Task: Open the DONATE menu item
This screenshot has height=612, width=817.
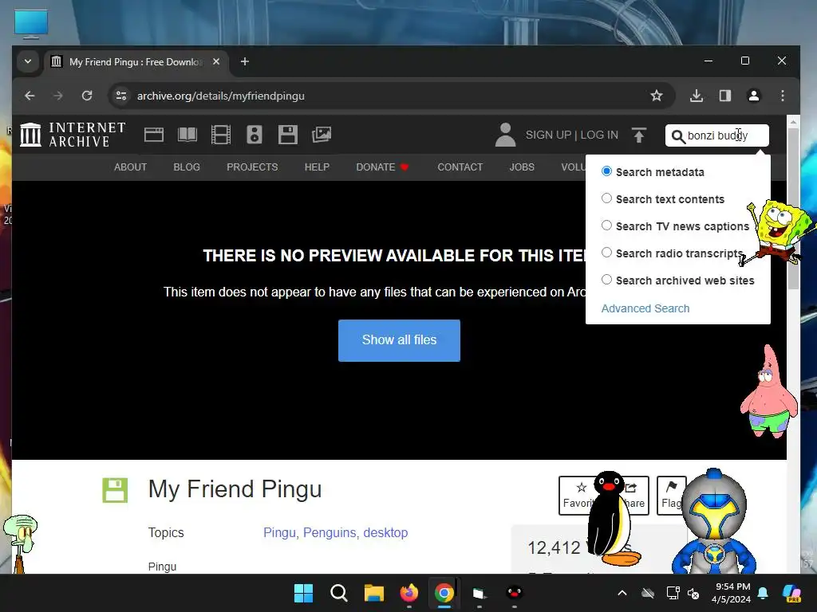Action: tap(382, 167)
